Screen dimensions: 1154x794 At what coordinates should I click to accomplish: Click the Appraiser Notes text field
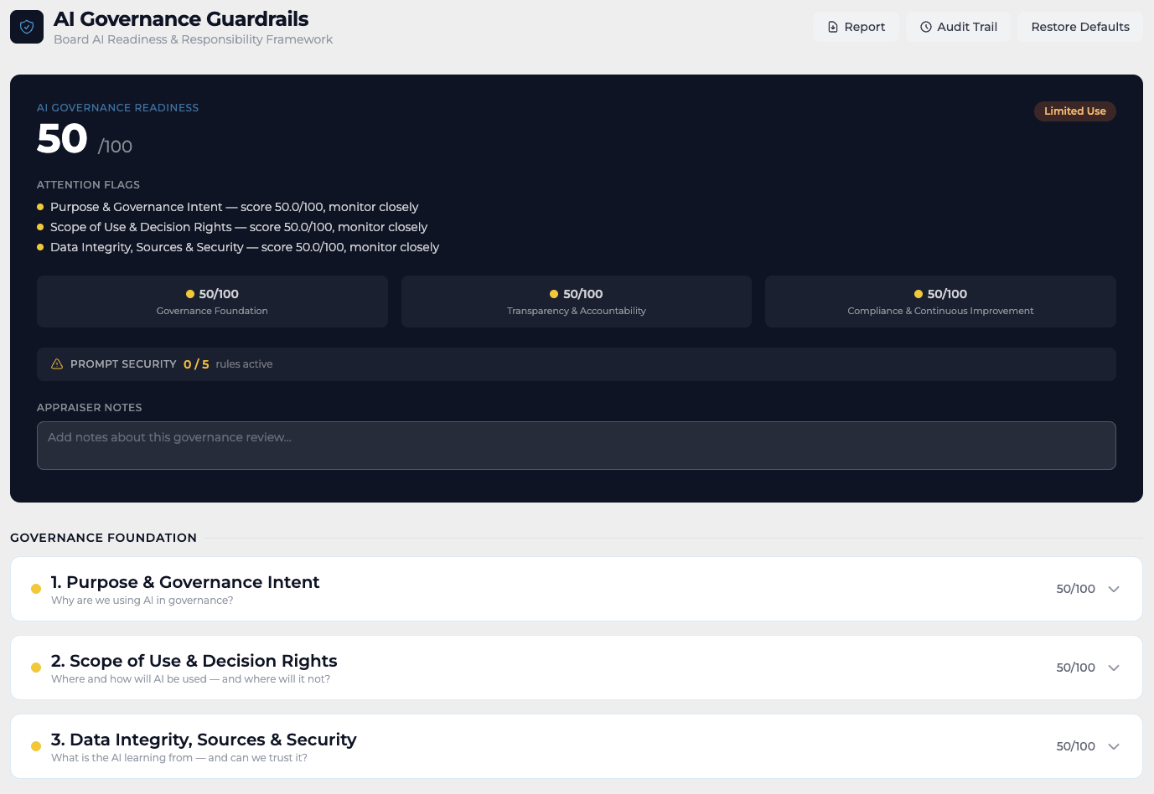[x=576, y=445]
